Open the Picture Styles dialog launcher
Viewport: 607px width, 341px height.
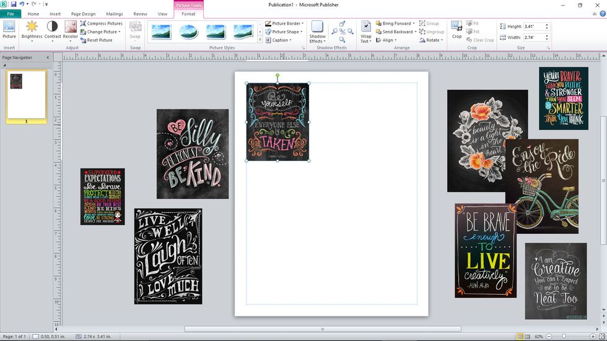click(x=303, y=48)
